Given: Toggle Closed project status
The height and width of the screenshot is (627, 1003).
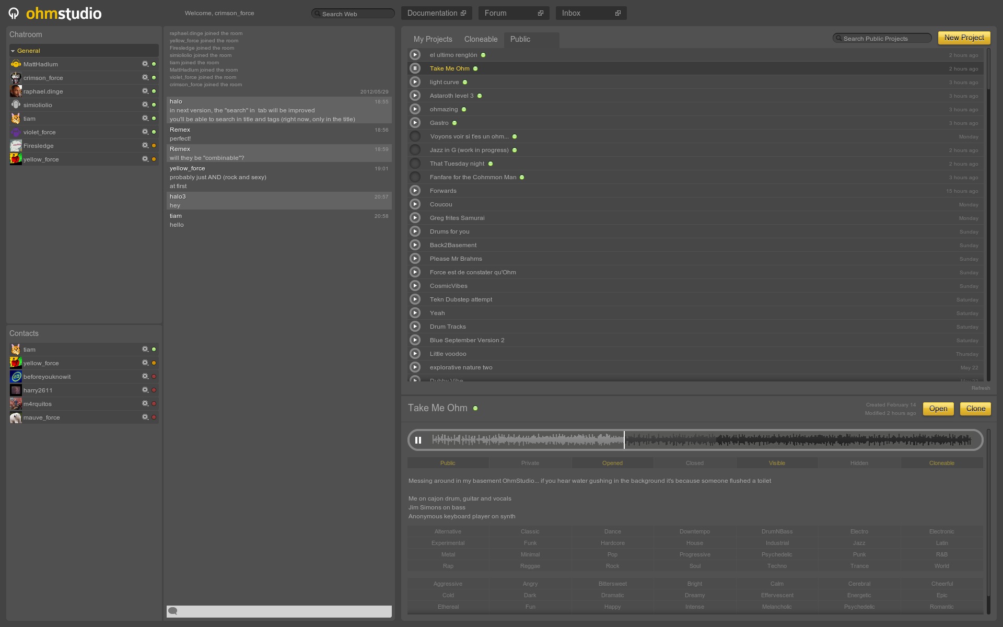Looking at the screenshot, I should click(x=694, y=463).
